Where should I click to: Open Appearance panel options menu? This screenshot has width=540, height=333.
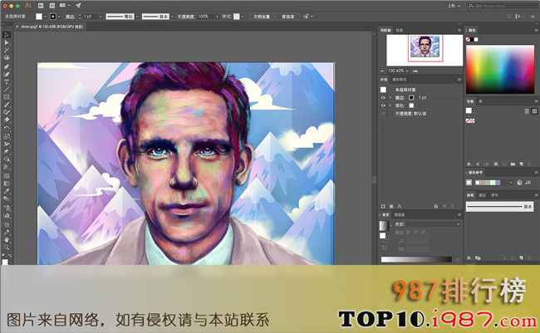click(x=459, y=80)
